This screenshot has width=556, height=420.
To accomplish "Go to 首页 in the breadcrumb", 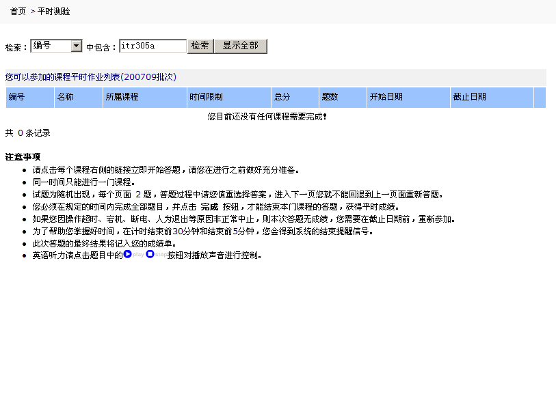I will pyautogui.click(x=18, y=12).
